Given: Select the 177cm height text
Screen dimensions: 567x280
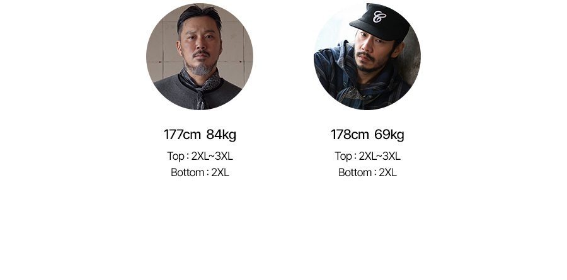Looking at the screenshot, I should (182, 135).
